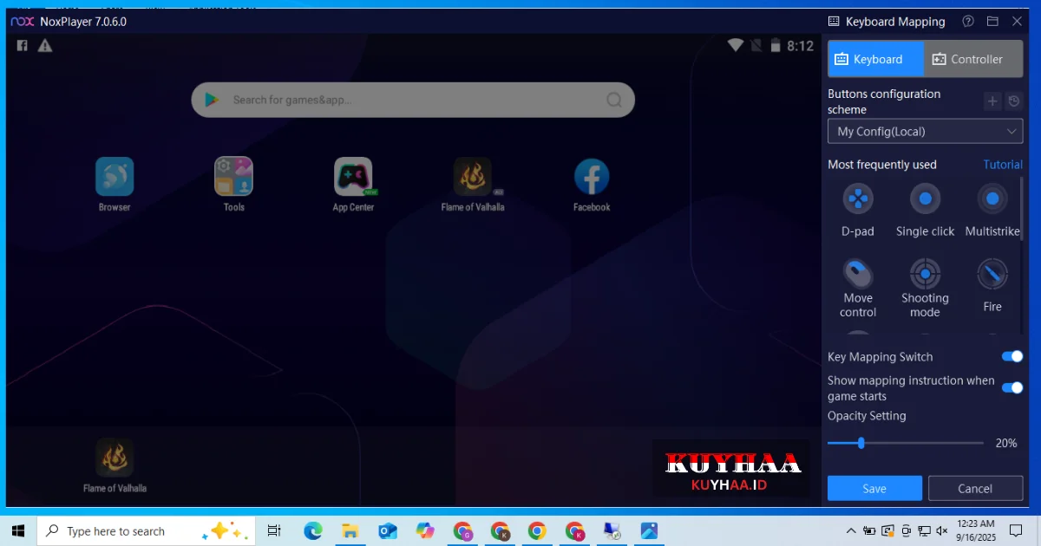
Task: Select the Move control mouse icon
Action: (x=858, y=275)
